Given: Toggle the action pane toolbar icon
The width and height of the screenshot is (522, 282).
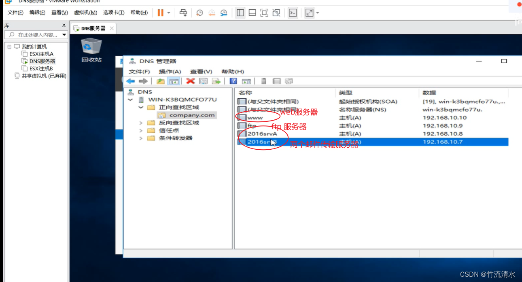Looking at the screenshot, I should (x=246, y=81).
